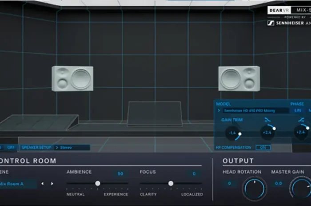Open the Mix Room A scene selector
The width and height of the screenshot is (311, 206).
pyautogui.click(x=18, y=184)
